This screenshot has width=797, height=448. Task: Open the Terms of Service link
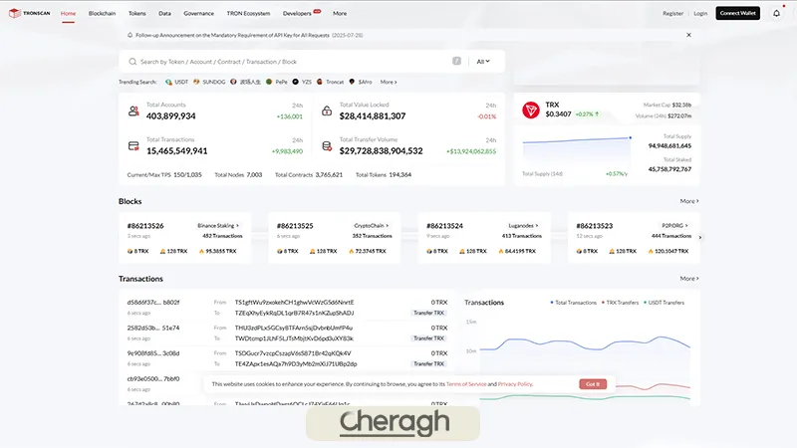click(x=466, y=384)
